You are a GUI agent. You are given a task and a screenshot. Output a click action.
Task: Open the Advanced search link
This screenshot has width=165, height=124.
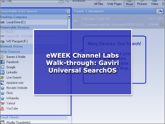tap(79, 1)
